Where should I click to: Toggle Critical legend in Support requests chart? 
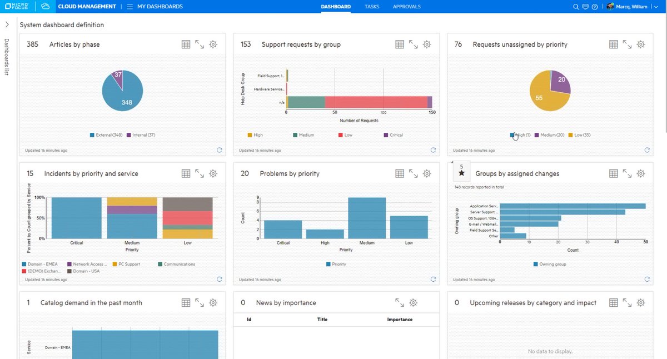392,135
